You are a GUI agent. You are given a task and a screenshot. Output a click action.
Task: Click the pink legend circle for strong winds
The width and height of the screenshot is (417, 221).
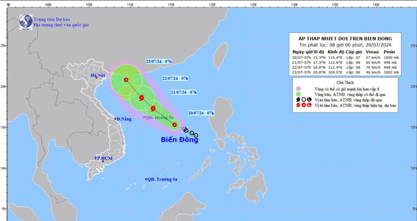coord(298,89)
